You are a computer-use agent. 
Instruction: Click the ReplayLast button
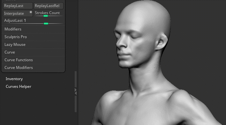point(18,6)
